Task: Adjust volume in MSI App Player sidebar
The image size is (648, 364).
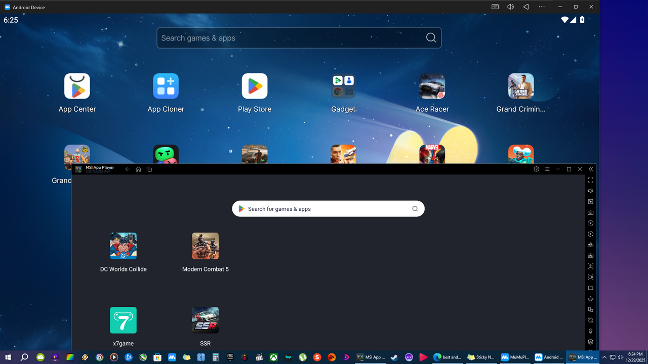Action: 591,191
